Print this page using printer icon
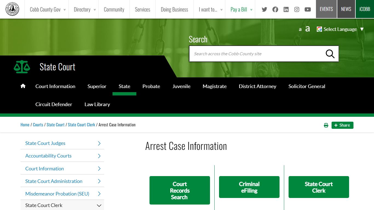 [326, 125]
